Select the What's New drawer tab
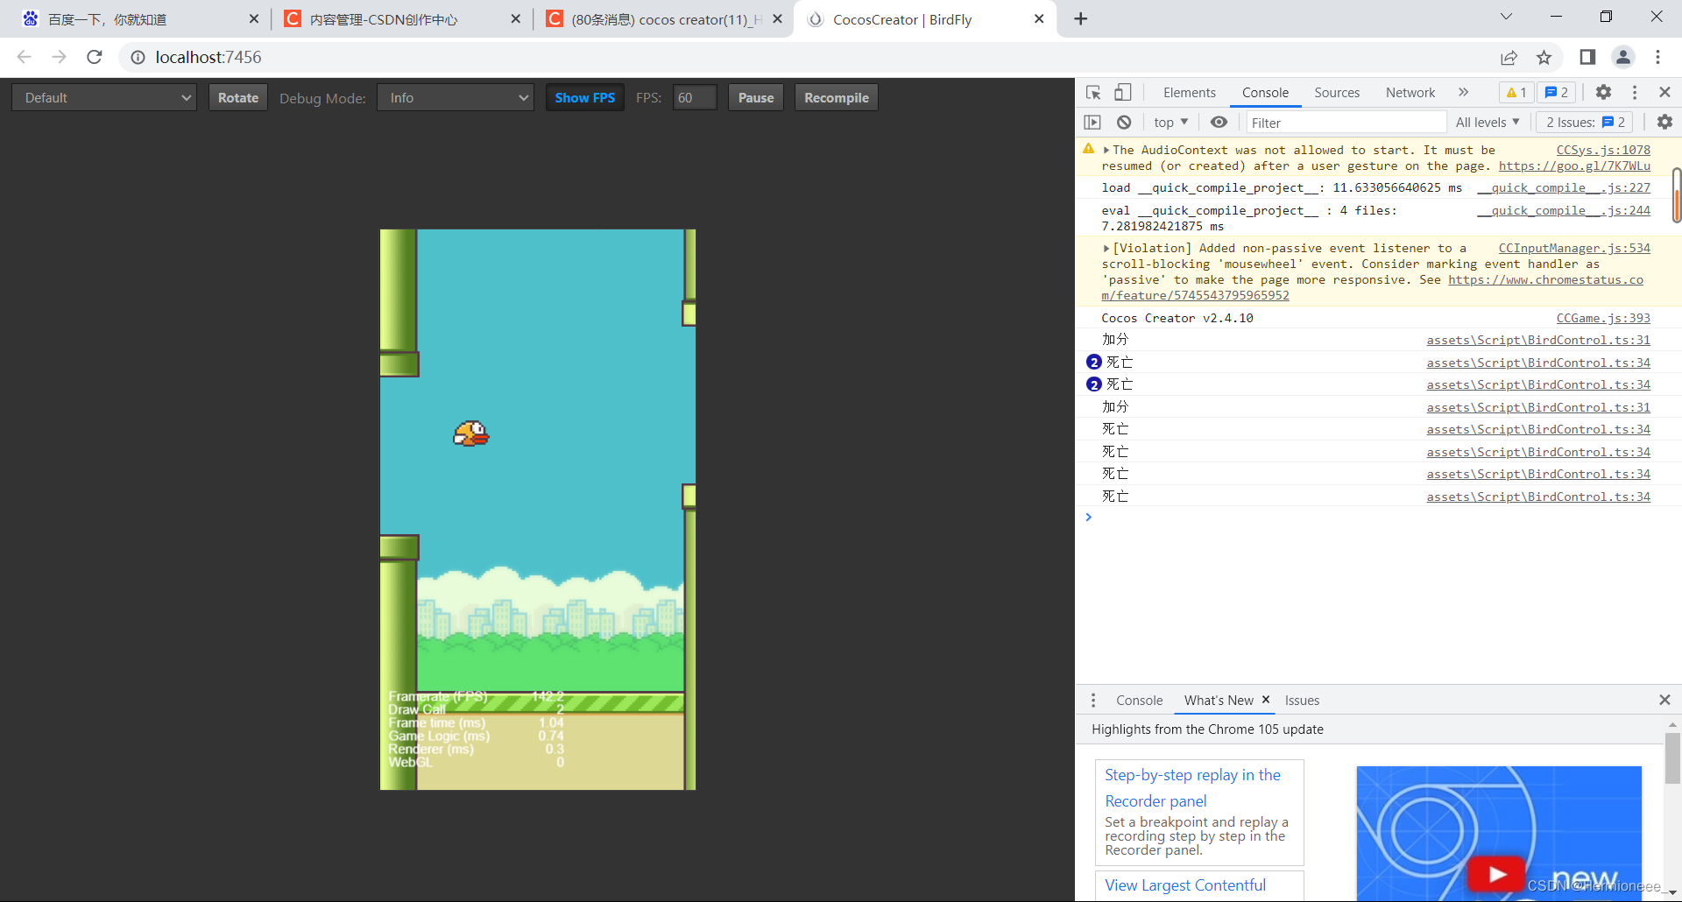This screenshot has height=902, width=1682. point(1219,700)
